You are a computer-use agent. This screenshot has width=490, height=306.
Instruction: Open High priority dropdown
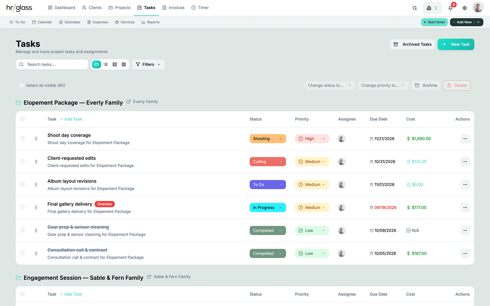coord(312,139)
